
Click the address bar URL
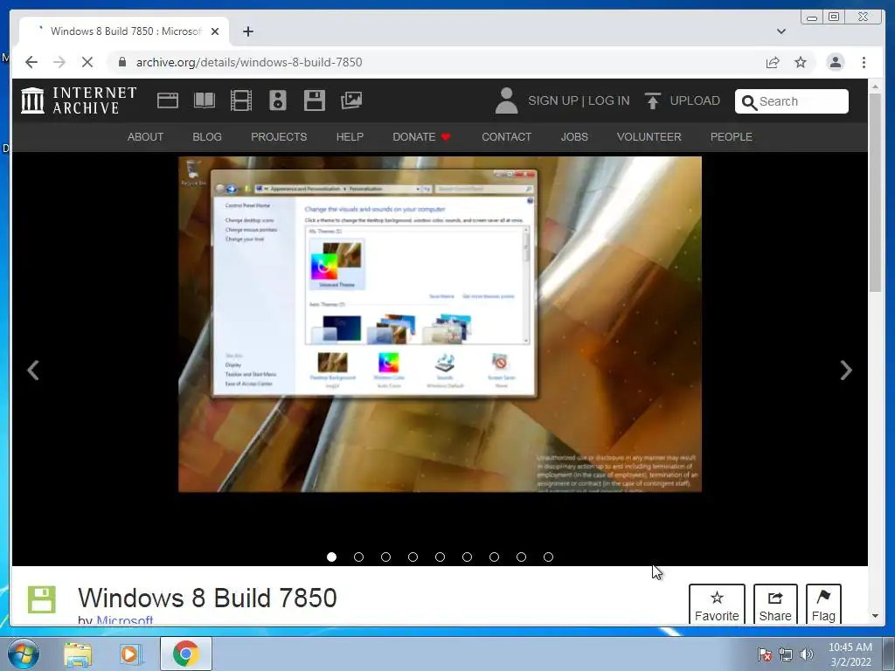(x=249, y=62)
